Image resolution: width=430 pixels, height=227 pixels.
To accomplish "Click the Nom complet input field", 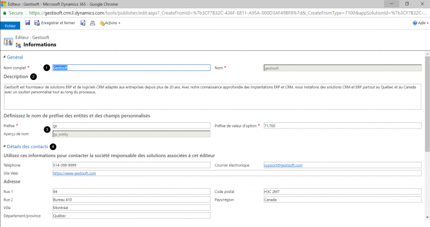I will click(132, 68).
